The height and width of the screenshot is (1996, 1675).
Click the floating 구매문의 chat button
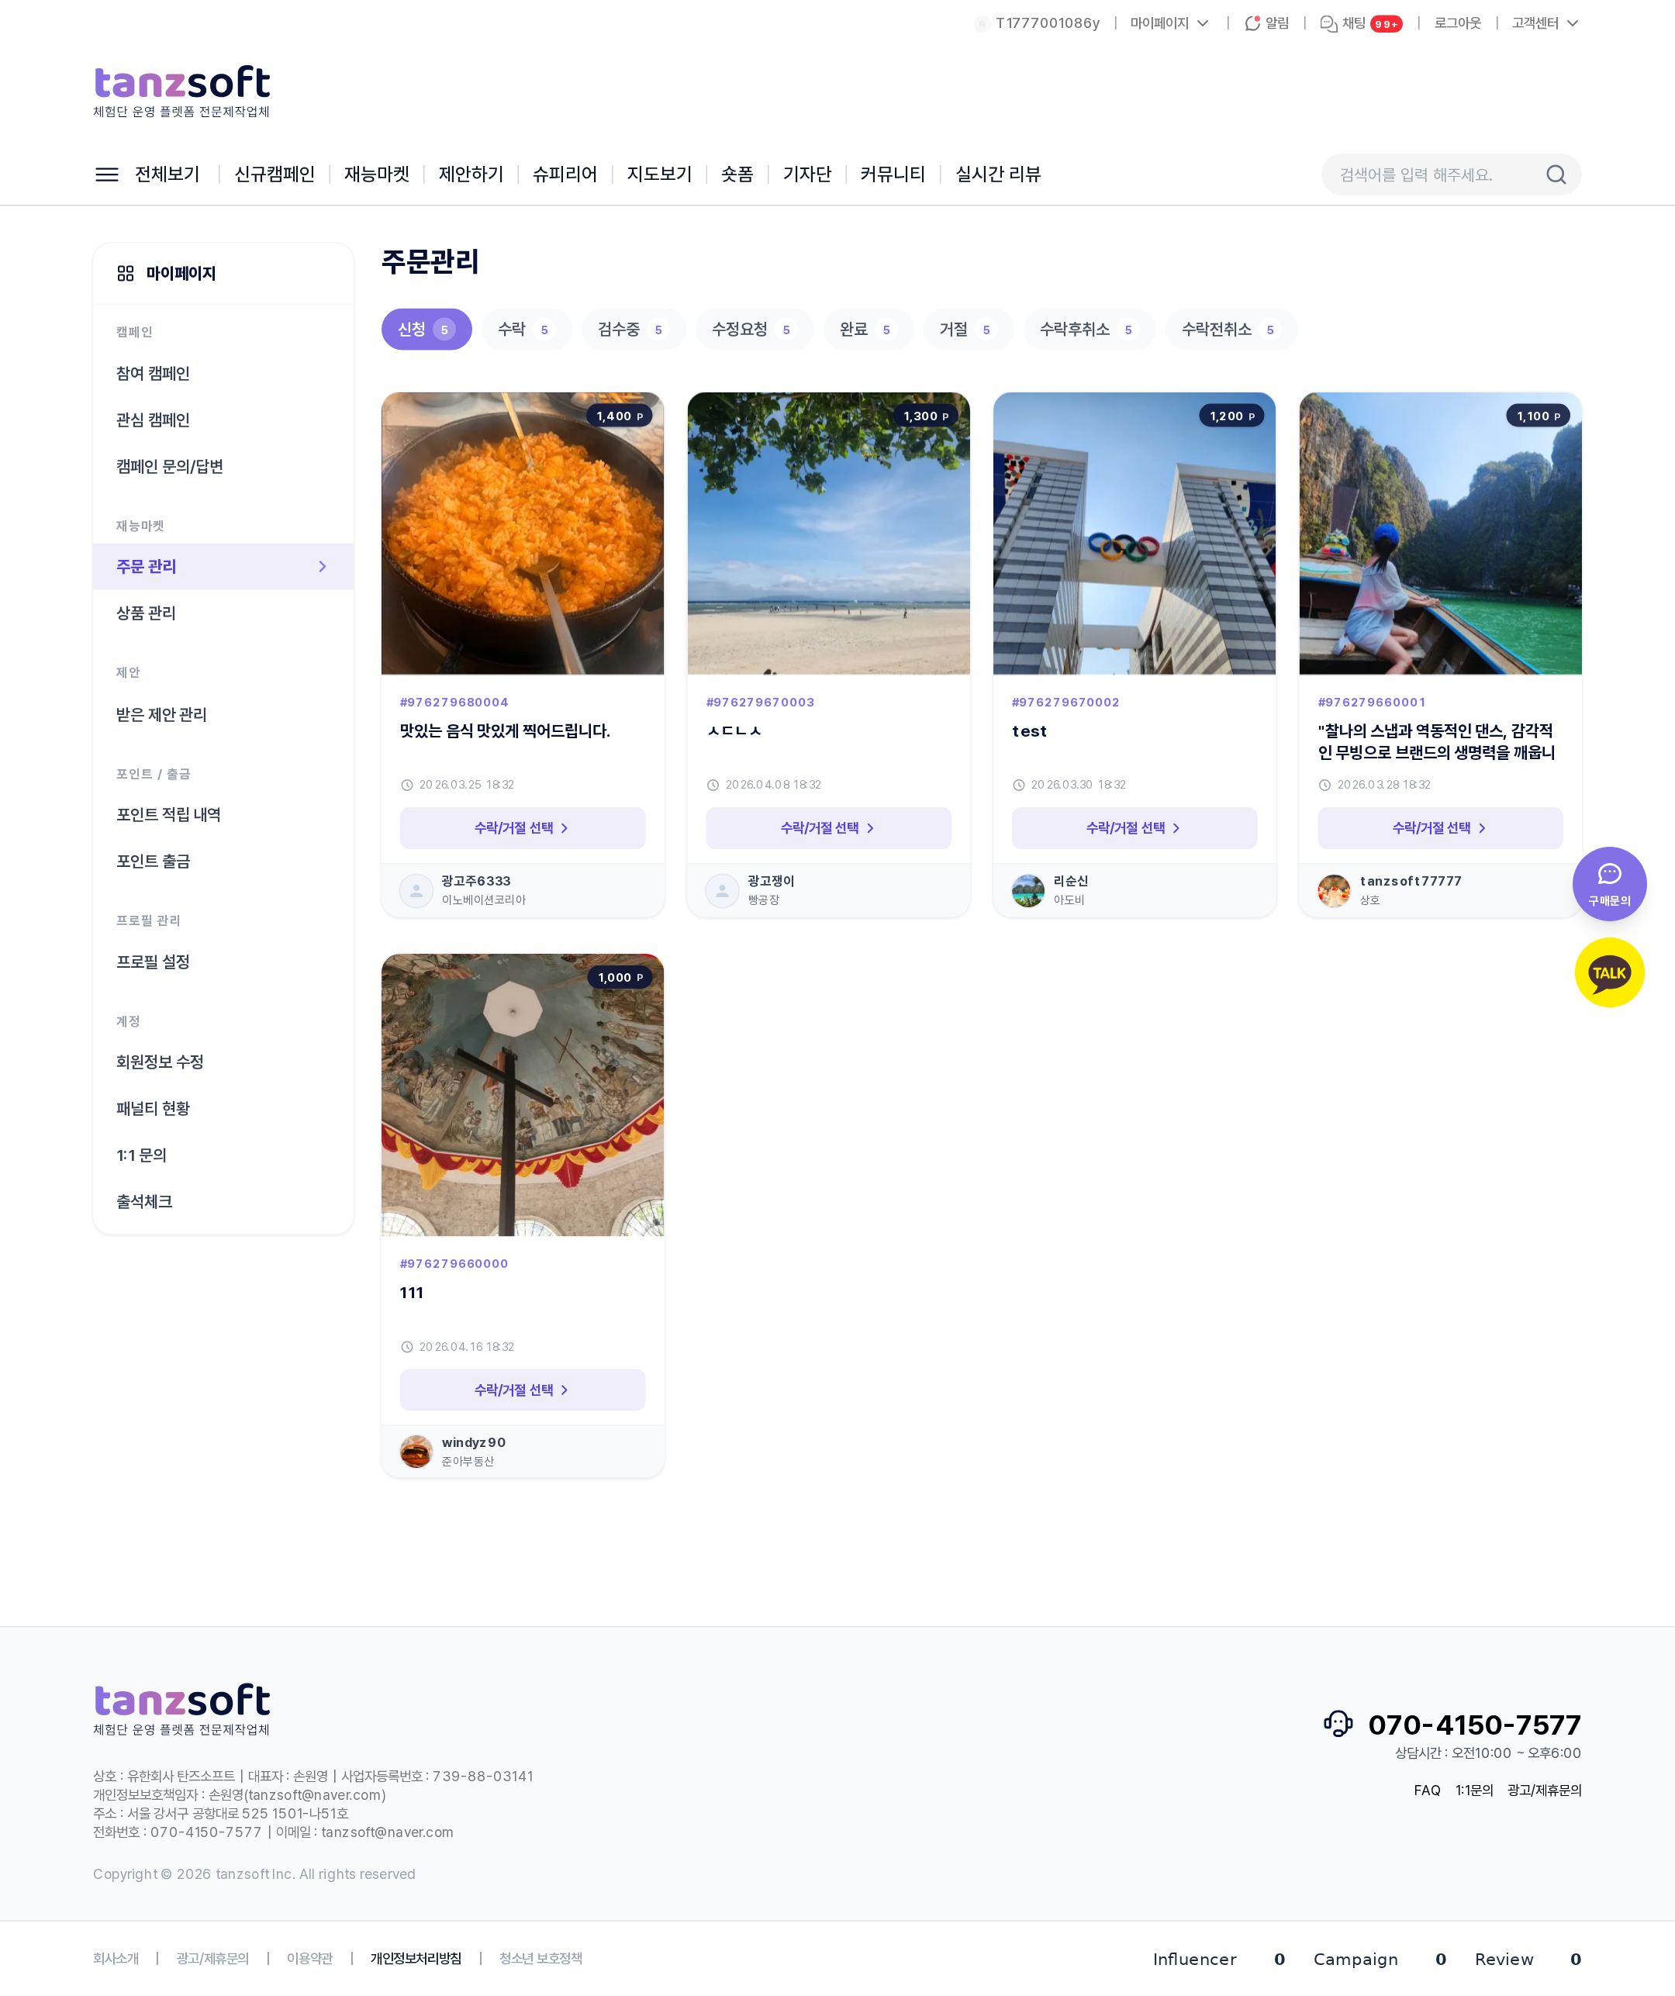(x=1608, y=884)
